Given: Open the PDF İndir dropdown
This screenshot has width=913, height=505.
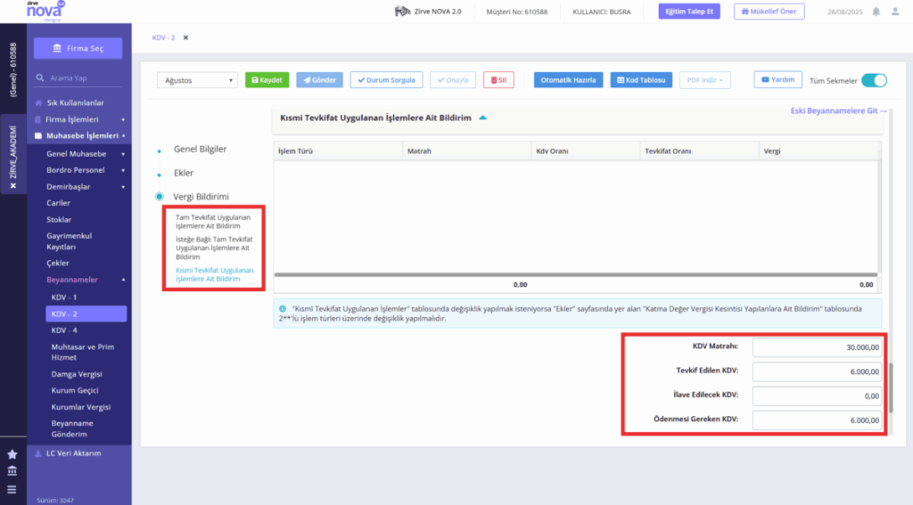Looking at the screenshot, I should [704, 80].
